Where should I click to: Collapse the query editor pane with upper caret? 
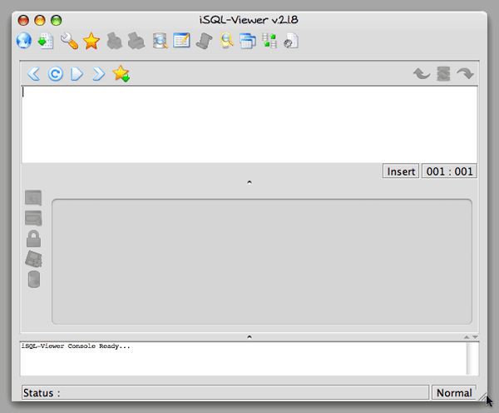tap(249, 182)
